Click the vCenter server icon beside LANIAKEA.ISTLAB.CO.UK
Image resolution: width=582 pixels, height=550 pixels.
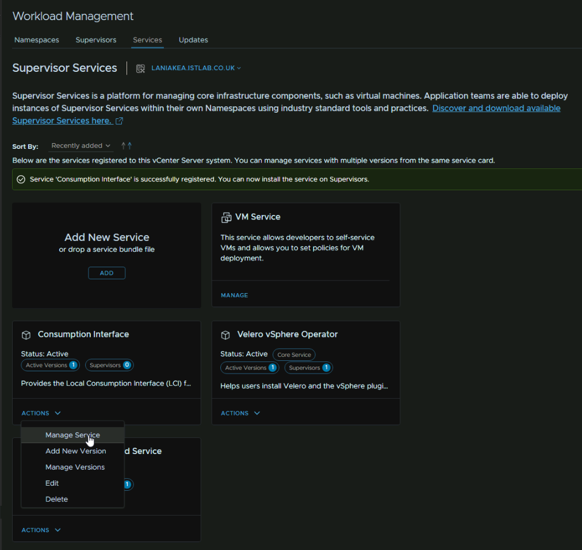pyautogui.click(x=140, y=68)
